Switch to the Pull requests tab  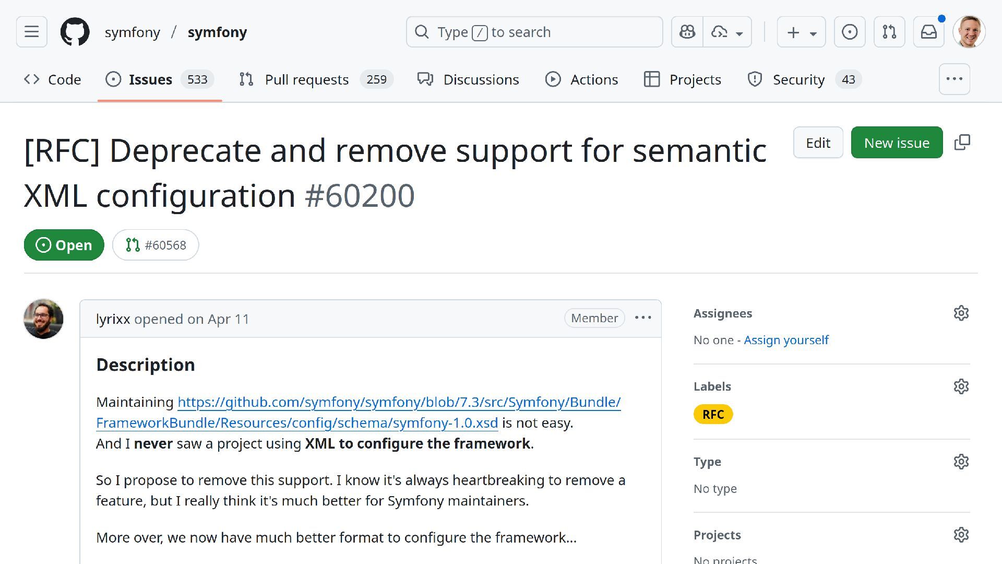[306, 79]
